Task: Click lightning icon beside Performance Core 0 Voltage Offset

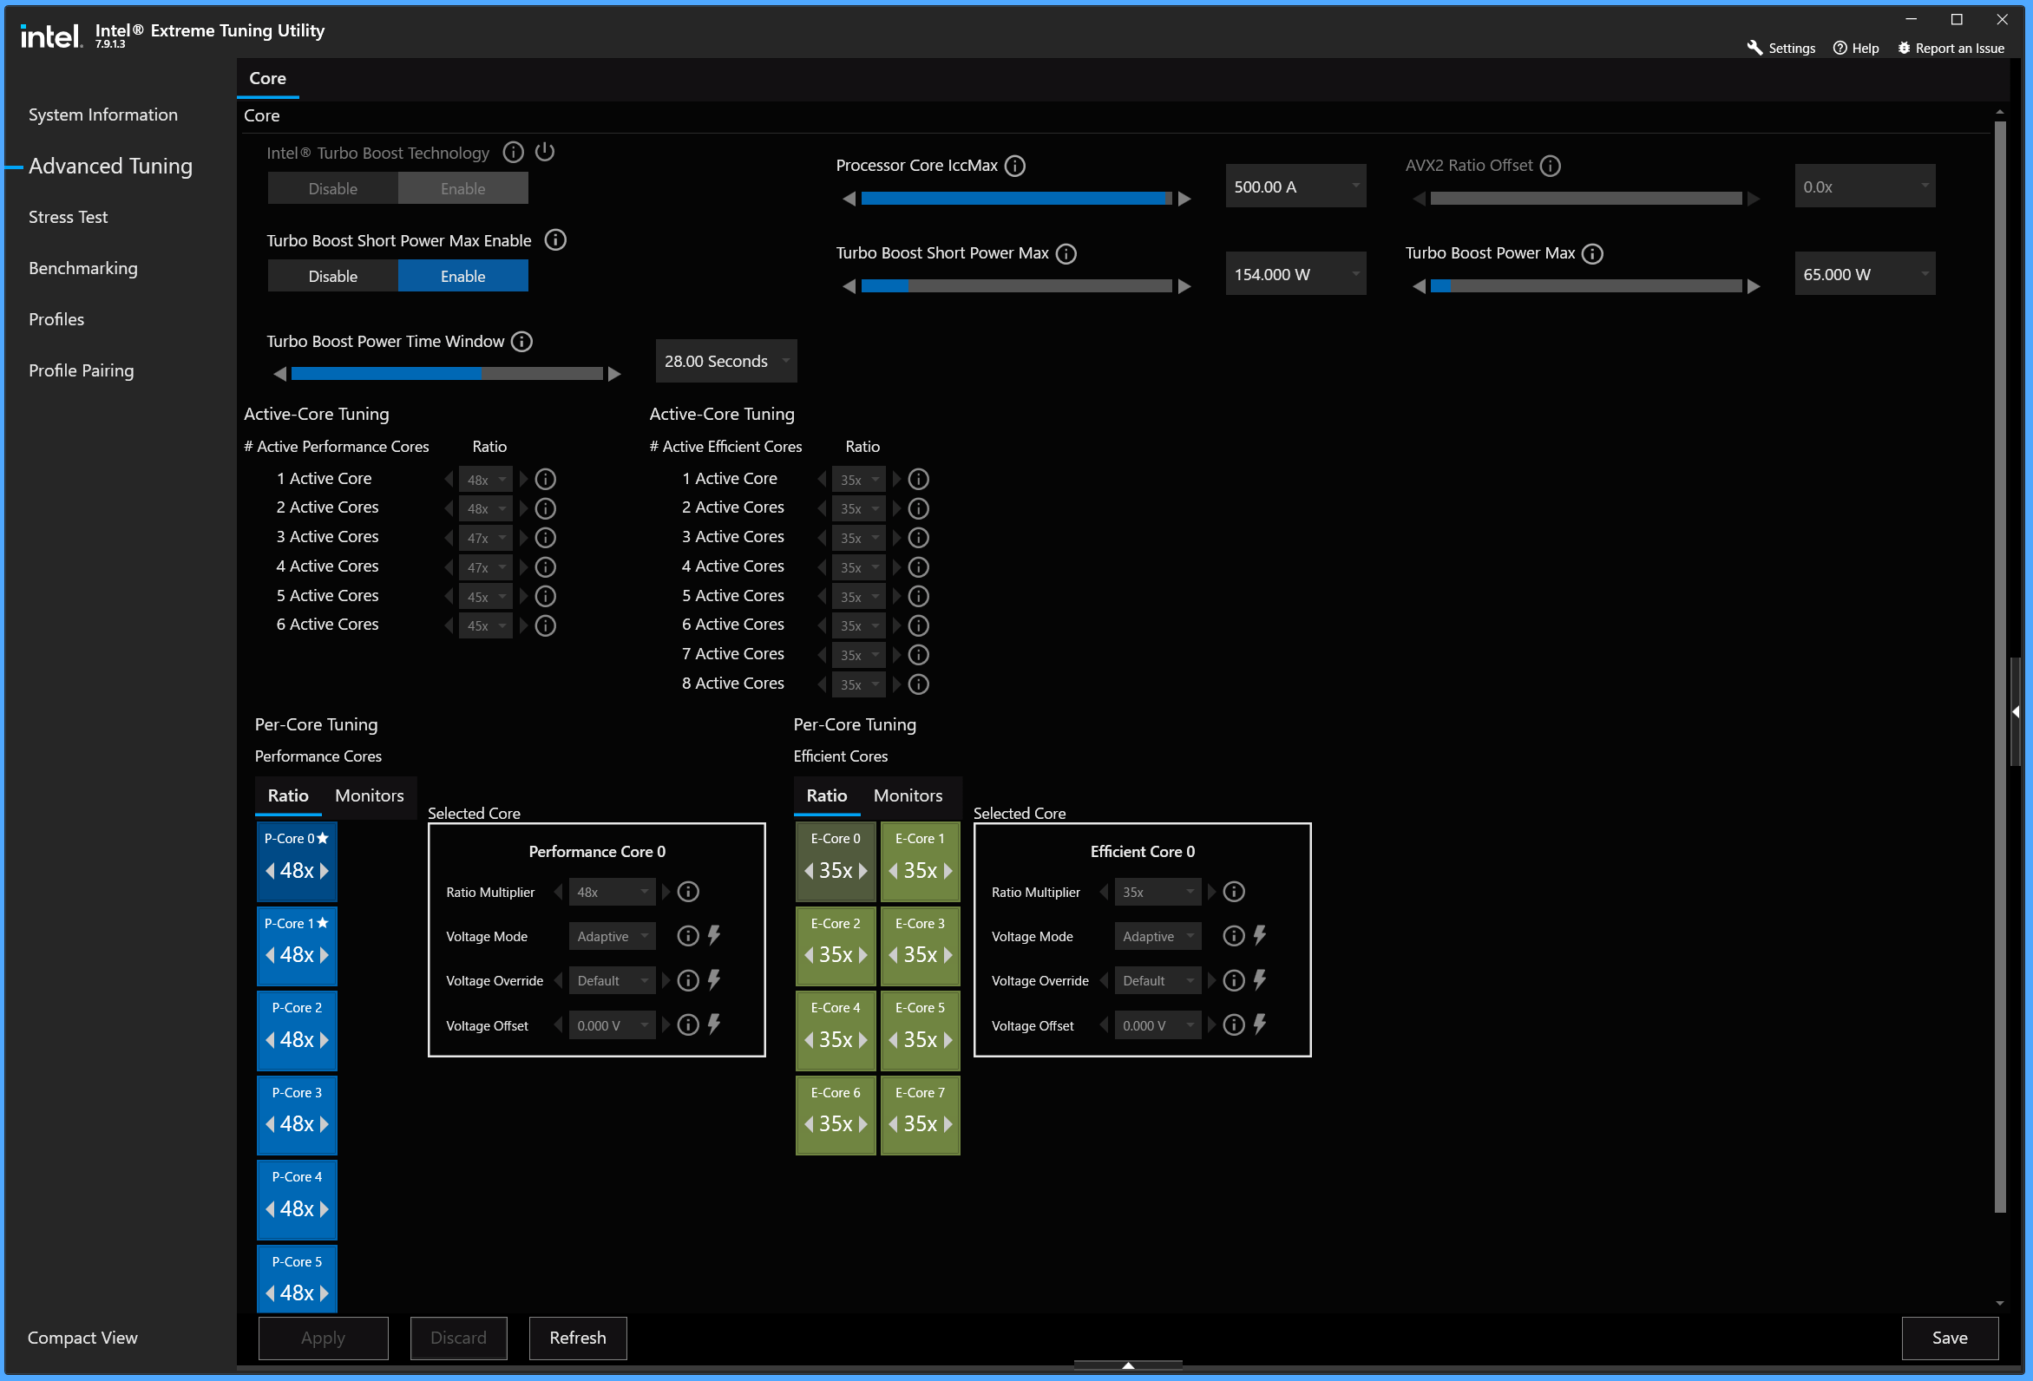Action: [x=715, y=1024]
